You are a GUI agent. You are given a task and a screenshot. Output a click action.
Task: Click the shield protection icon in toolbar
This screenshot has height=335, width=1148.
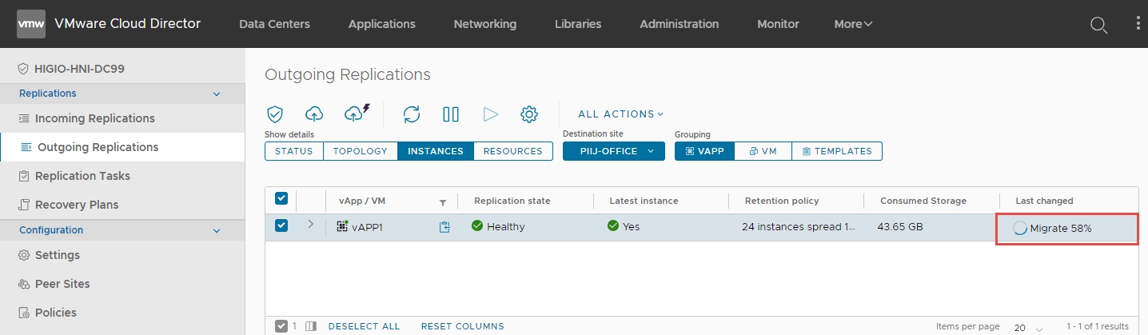pos(275,114)
